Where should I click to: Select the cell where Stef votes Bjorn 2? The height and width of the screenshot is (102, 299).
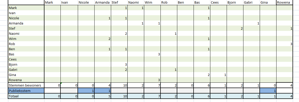[235, 29]
